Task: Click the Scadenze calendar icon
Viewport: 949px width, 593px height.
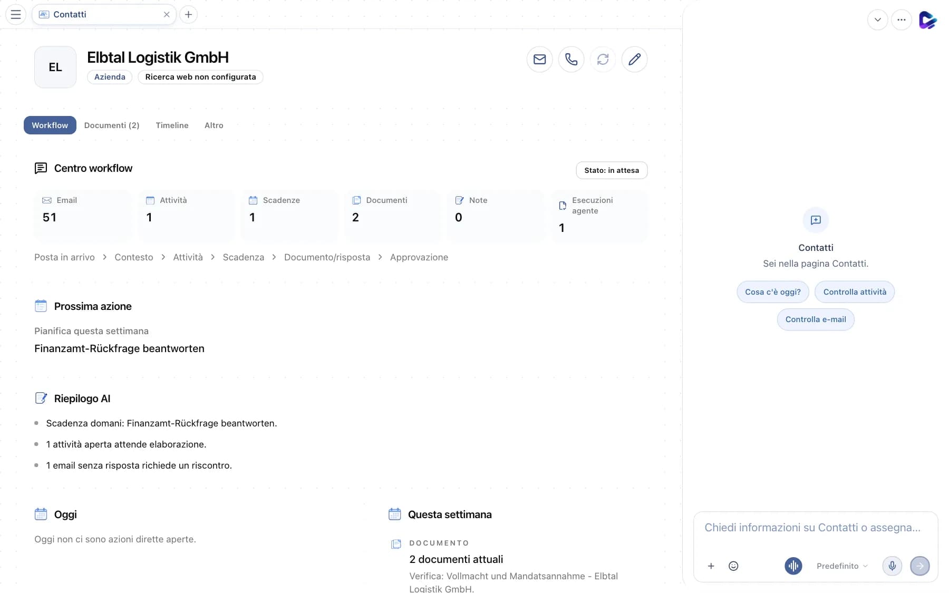Action: [x=253, y=200]
